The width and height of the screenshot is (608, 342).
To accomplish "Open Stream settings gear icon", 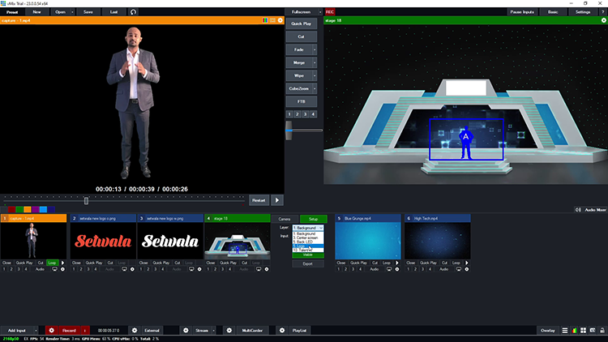I will pos(186,331).
